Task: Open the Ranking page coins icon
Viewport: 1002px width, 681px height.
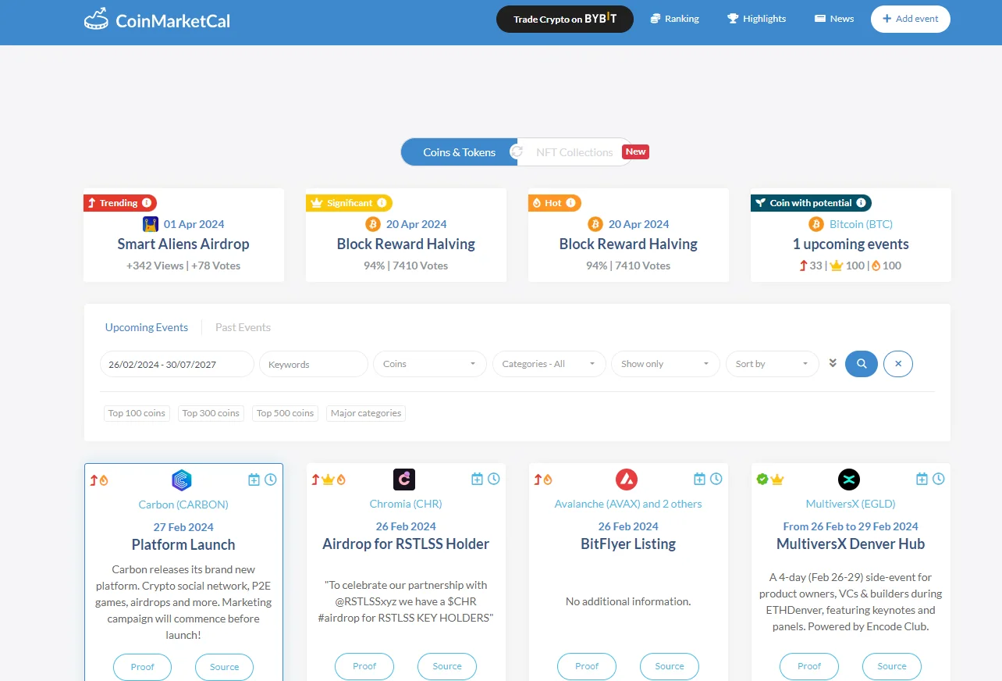Action: point(656,19)
